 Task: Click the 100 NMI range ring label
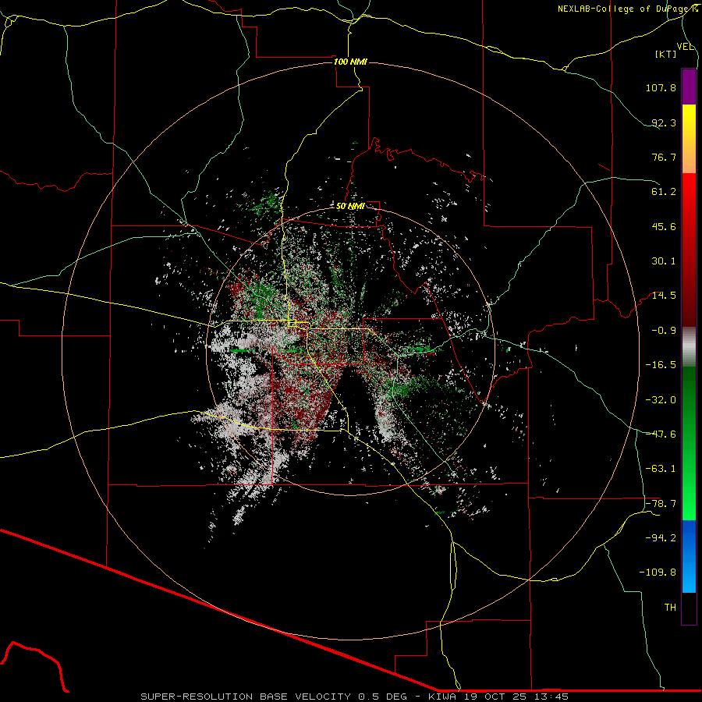click(x=350, y=62)
